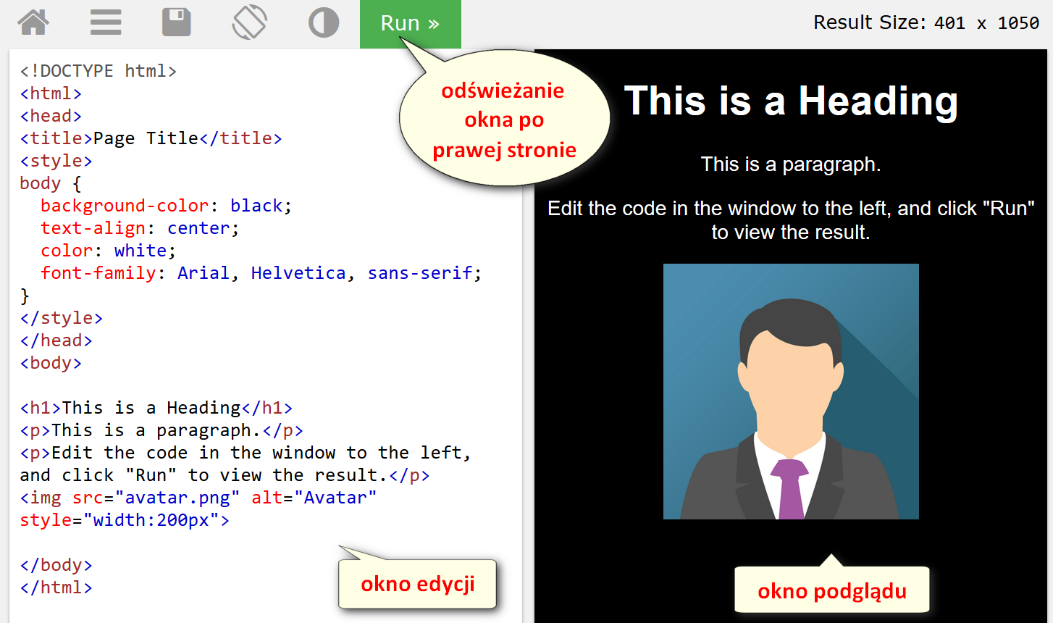This screenshot has height=623, width=1053.
Task: Save code with the floppy disk icon
Action: click(x=177, y=22)
